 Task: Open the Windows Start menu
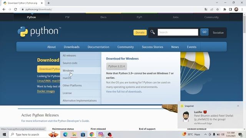4,135
